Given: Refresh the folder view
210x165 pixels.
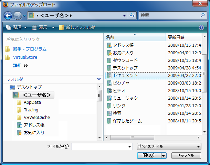Looking at the screenshot, I should click(x=132, y=16).
